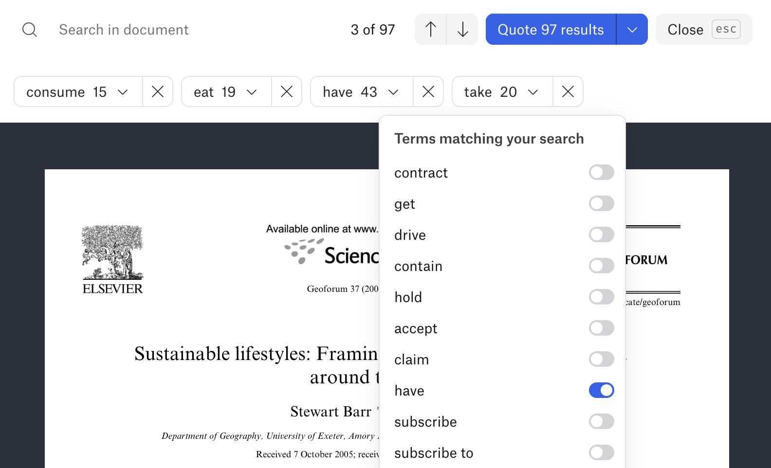
Task: Enable the 'contract' term toggle
Action: point(601,172)
